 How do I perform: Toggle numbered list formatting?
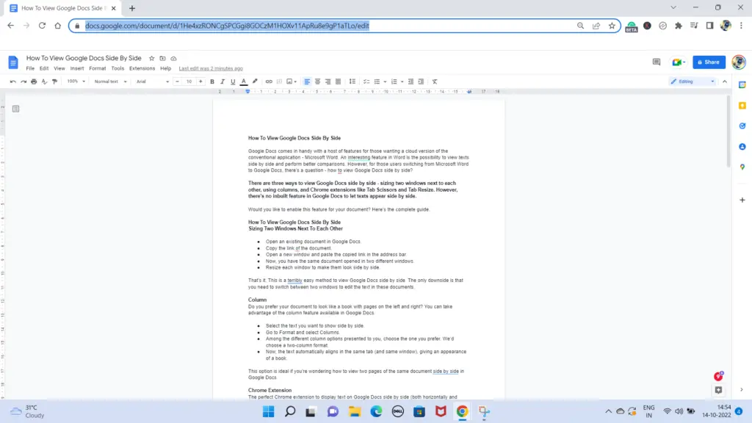click(x=394, y=82)
